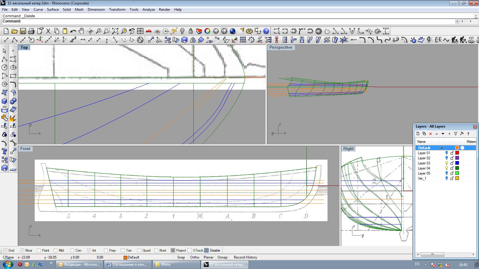
Task: Enable the Mid object snap checkbox
Action: click(56, 250)
